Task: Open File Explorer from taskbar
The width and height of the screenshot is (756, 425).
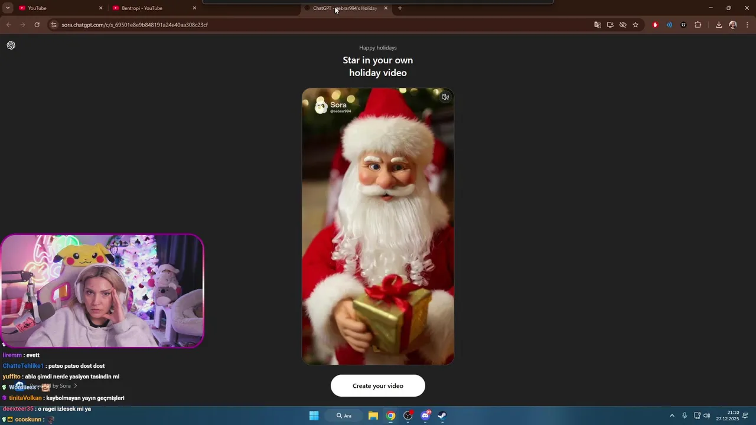Action: [373, 416]
